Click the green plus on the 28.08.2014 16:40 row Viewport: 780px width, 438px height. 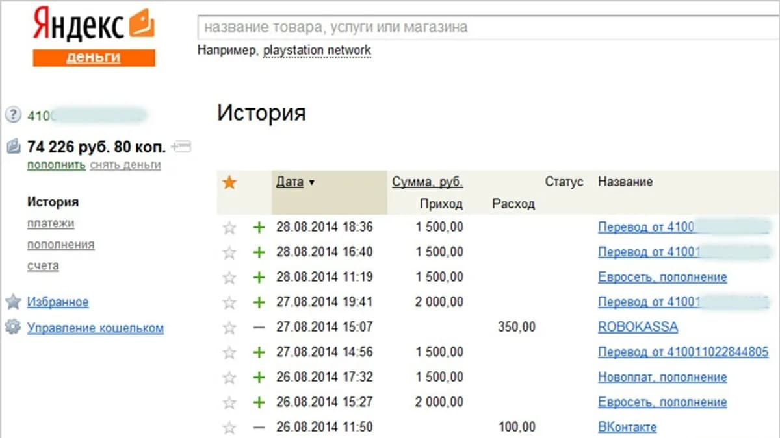[x=259, y=252]
